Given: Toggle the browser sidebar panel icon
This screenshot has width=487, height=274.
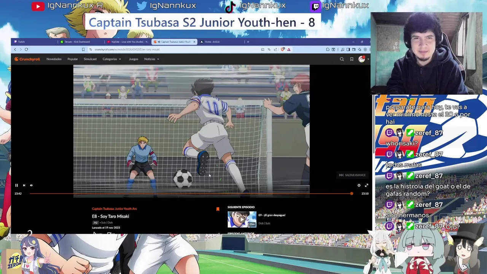Looking at the screenshot, I should [x=348, y=49].
